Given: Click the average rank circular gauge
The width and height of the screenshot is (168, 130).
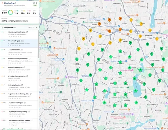Looking at the screenshot, I should coord(10,12).
